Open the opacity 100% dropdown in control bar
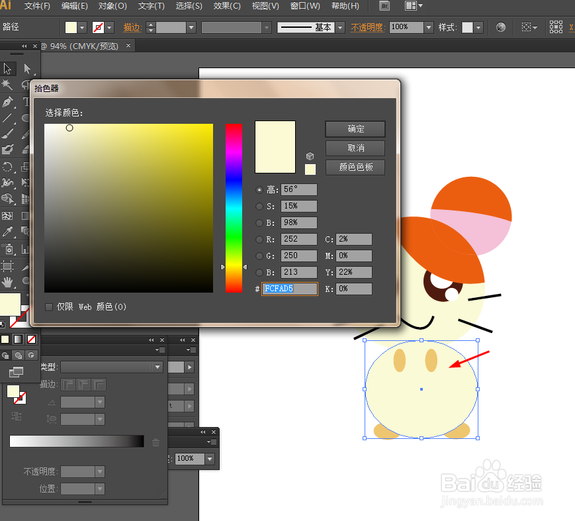The height and width of the screenshot is (521, 575). 429,28
